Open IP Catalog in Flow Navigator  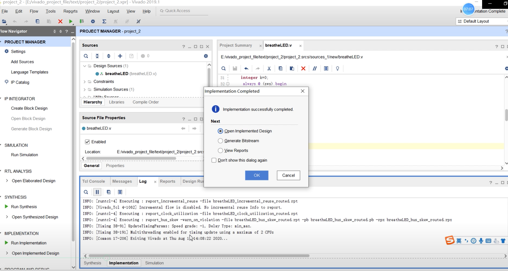tap(20, 82)
